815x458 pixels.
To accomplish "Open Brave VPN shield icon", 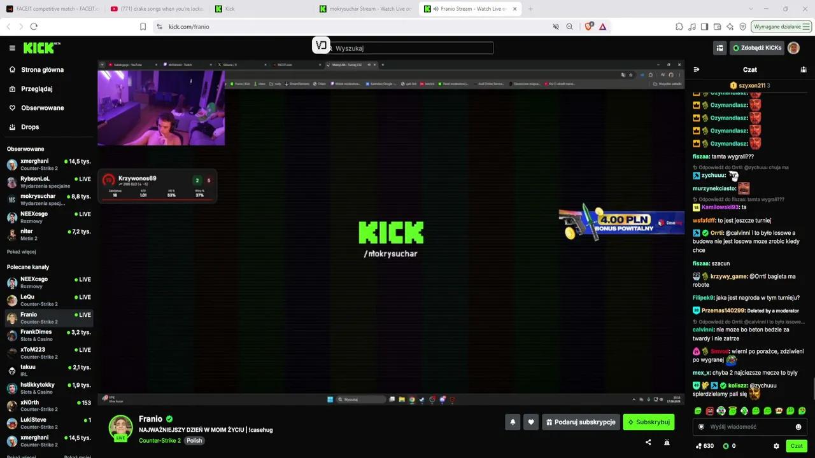I will (743, 27).
